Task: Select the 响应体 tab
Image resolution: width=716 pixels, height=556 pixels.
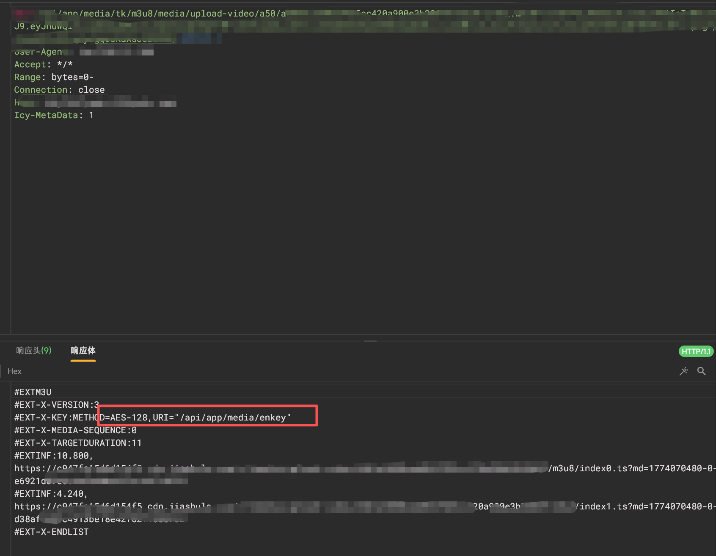Action: [x=83, y=351]
